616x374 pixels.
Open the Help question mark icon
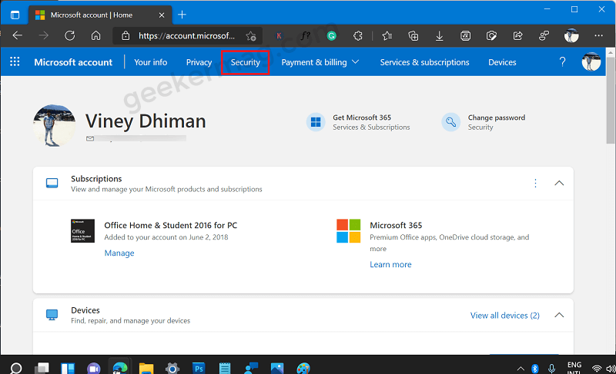pos(562,62)
